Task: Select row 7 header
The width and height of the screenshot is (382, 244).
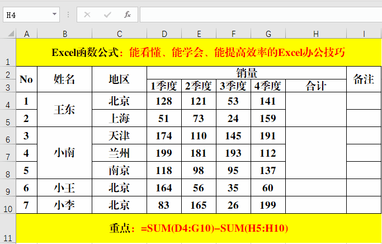Action: click(x=8, y=153)
